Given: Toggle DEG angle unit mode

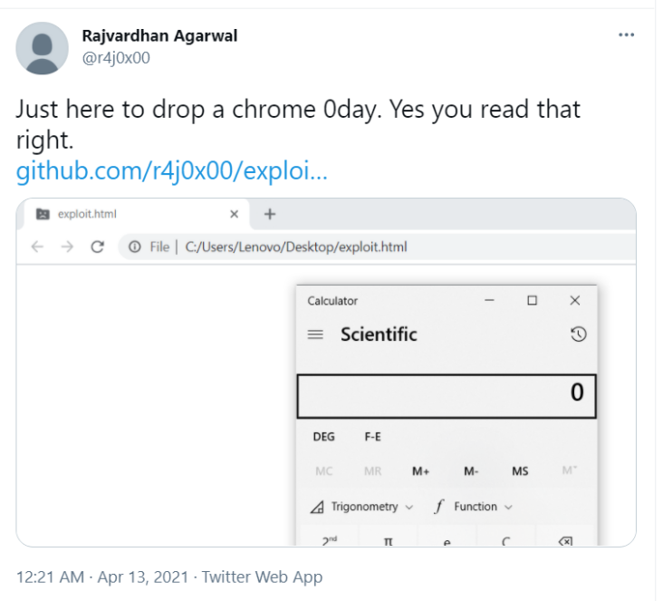Looking at the screenshot, I should 323,437.
